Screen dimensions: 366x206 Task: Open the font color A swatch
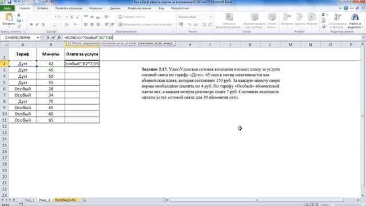[75, 24]
